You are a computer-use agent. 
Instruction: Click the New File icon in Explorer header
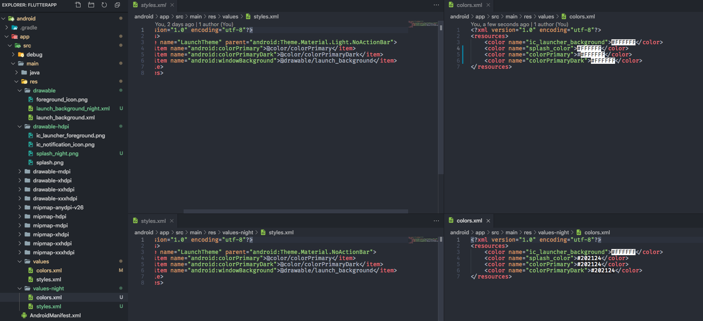click(78, 5)
